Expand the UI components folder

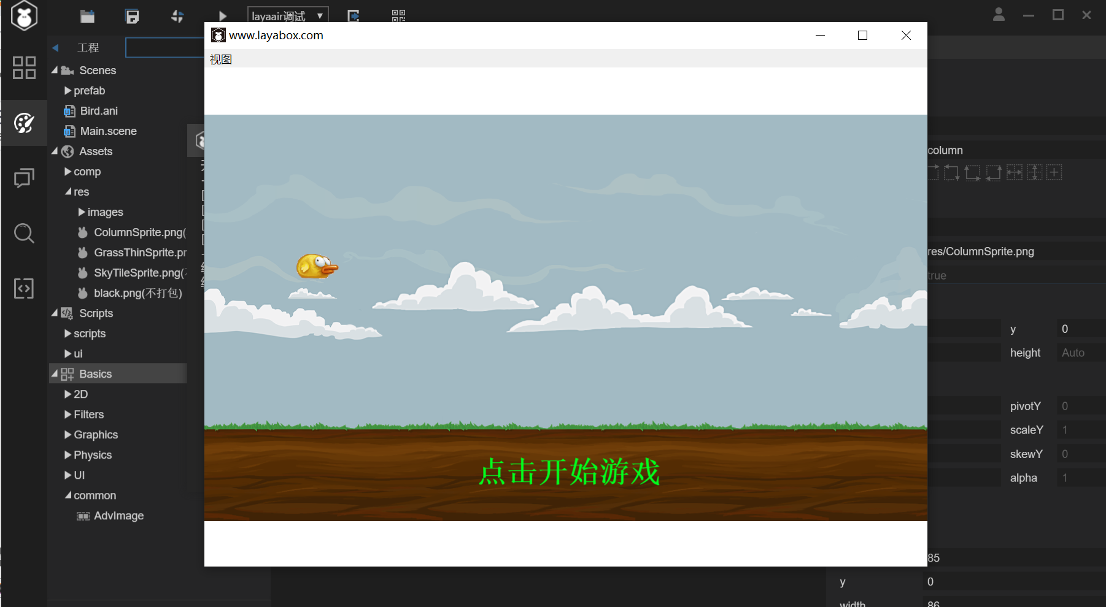[68, 475]
